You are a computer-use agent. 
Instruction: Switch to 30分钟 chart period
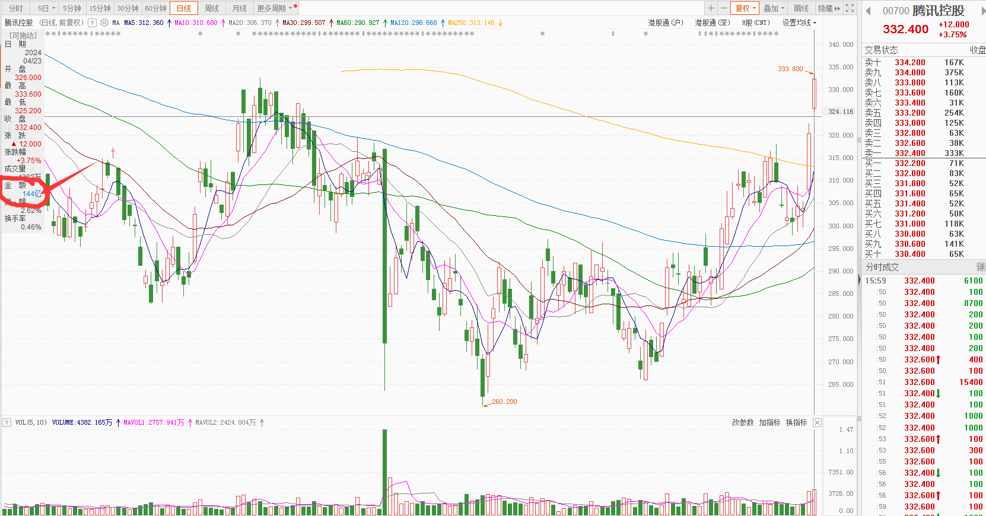point(128,8)
